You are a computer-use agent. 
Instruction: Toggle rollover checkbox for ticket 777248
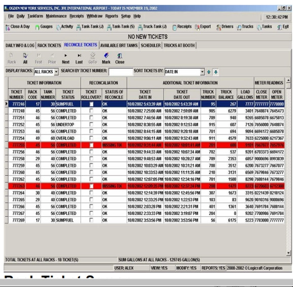91,111
